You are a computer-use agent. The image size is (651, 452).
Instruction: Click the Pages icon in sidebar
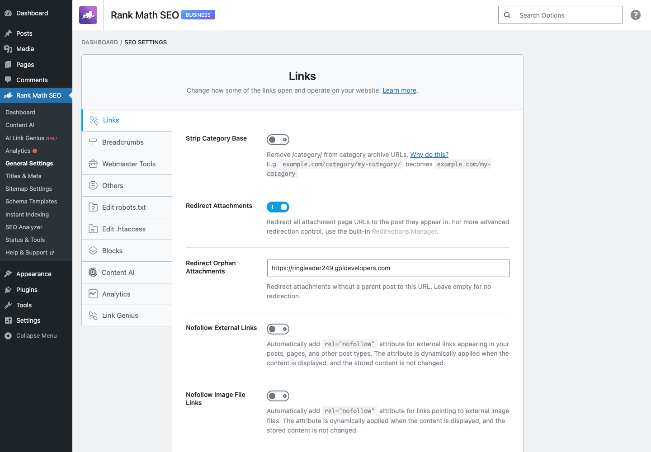pyautogui.click(x=8, y=65)
